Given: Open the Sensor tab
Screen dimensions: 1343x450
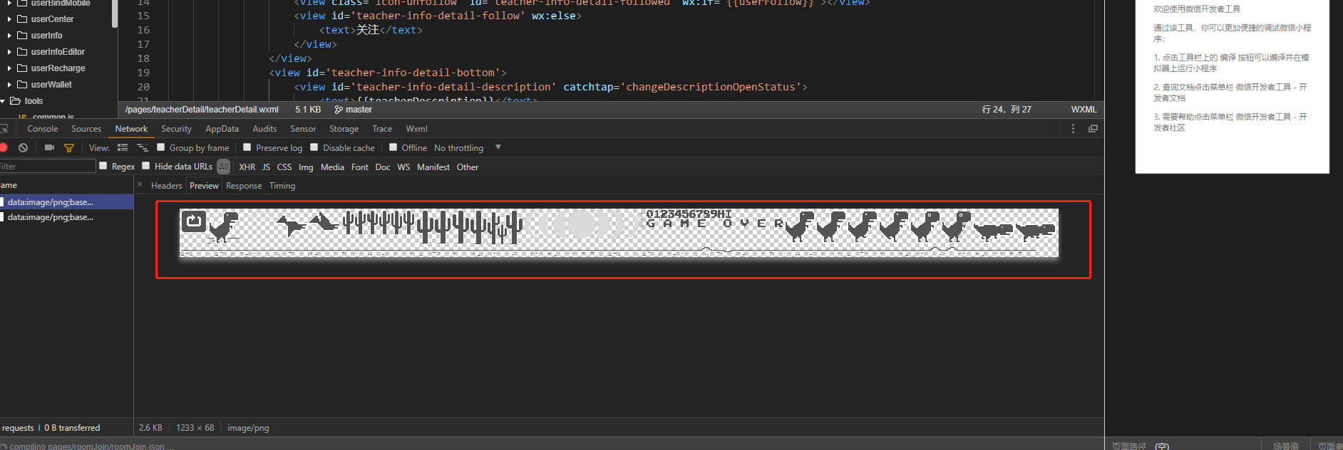Looking at the screenshot, I should pos(303,129).
